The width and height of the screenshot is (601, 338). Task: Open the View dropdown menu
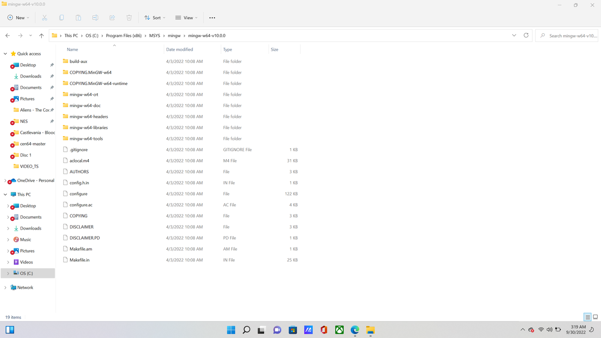[186, 18]
